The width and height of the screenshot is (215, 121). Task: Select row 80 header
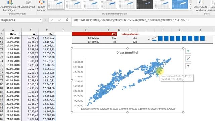pyautogui.click(x=2, y=84)
